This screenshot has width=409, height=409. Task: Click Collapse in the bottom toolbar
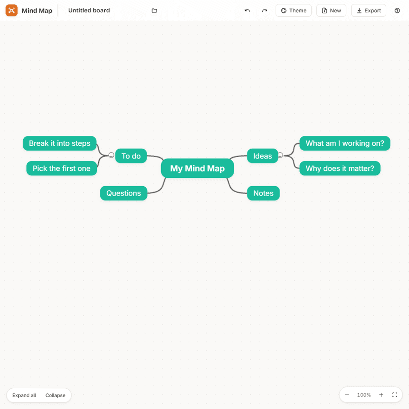tap(55, 395)
